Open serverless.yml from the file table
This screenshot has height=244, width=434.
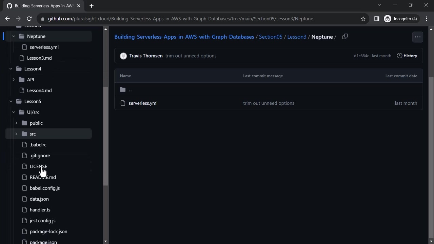pyautogui.click(x=143, y=103)
